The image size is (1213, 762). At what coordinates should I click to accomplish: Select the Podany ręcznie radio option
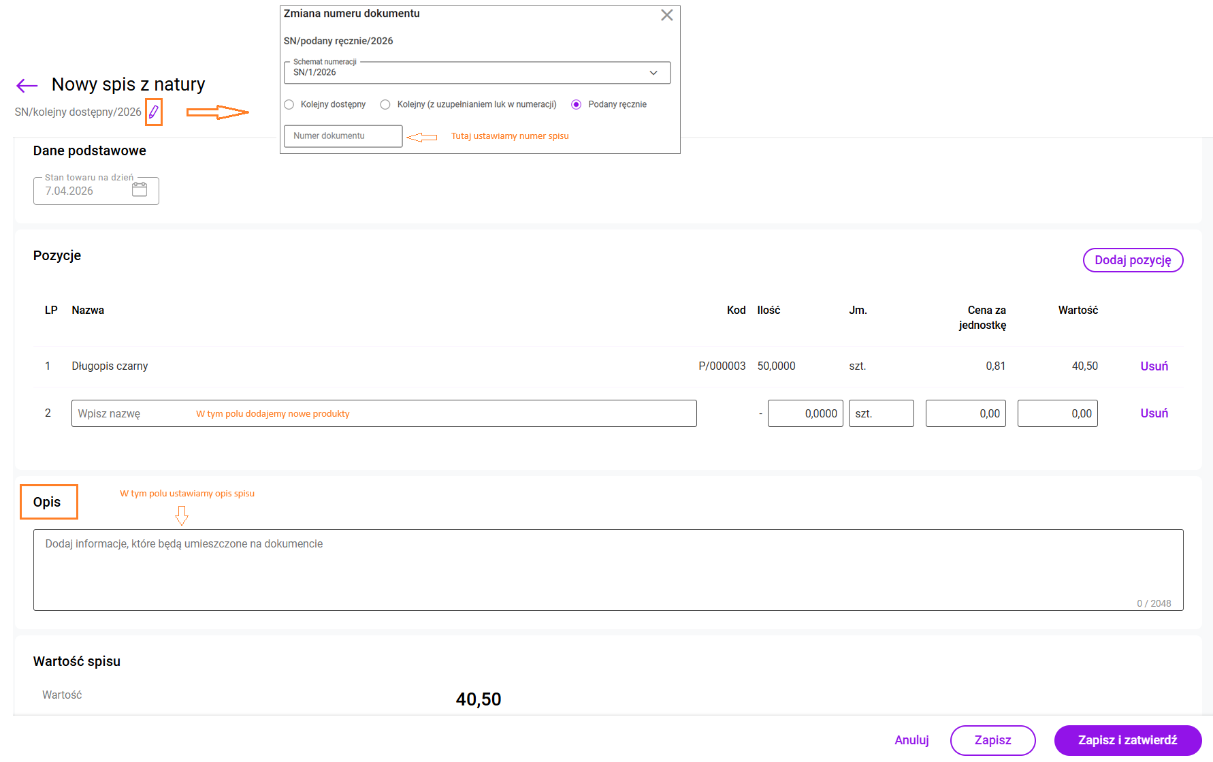coord(577,104)
